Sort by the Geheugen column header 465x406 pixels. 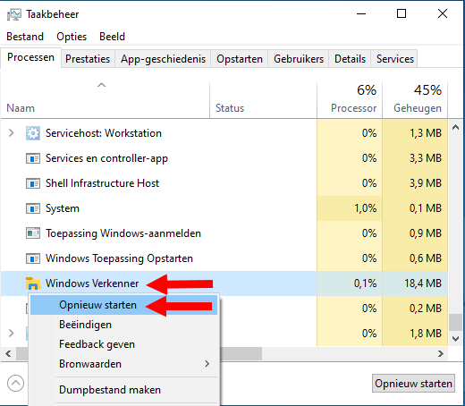(x=415, y=100)
